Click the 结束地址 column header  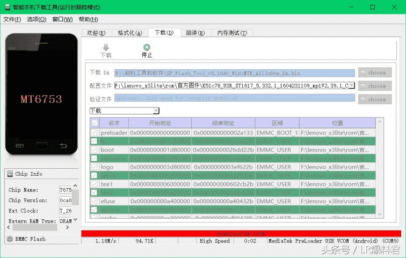point(223,123)
